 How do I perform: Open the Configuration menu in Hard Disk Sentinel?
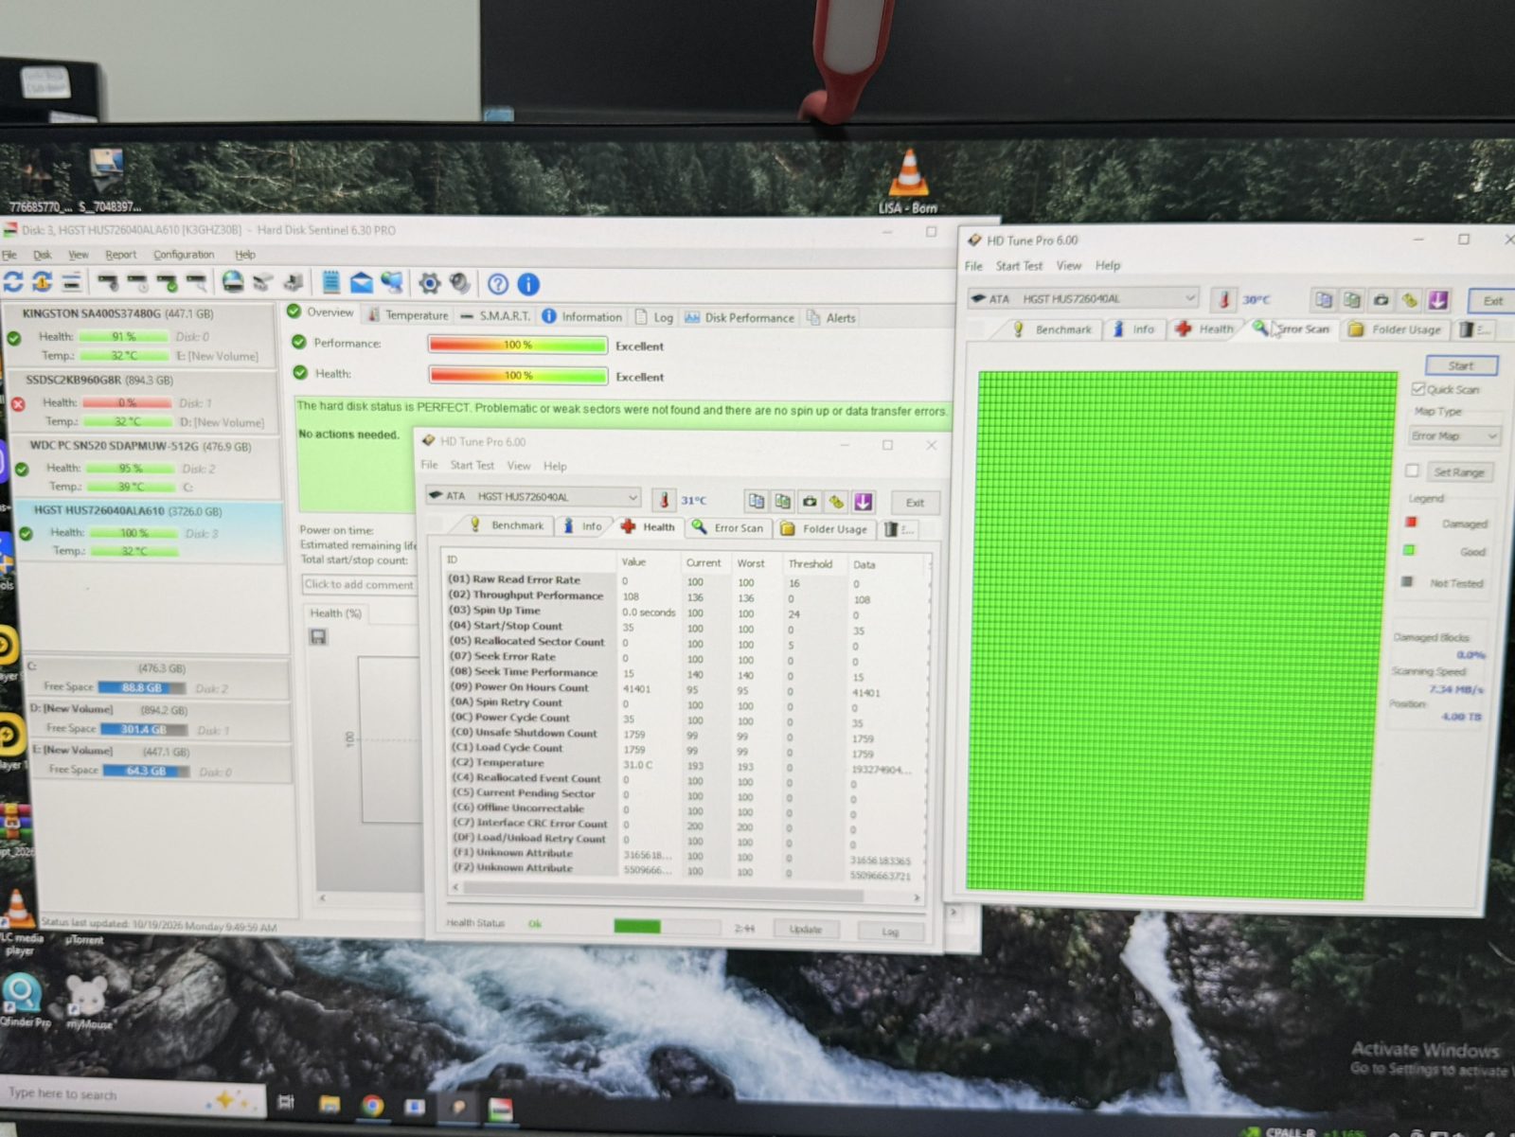(x=184, y=255)
